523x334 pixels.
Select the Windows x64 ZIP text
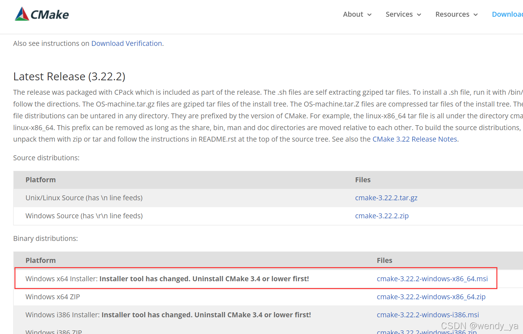coord(53,297)
